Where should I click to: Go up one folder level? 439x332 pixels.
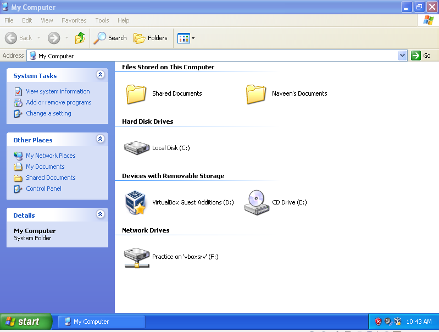pos(80,38)
